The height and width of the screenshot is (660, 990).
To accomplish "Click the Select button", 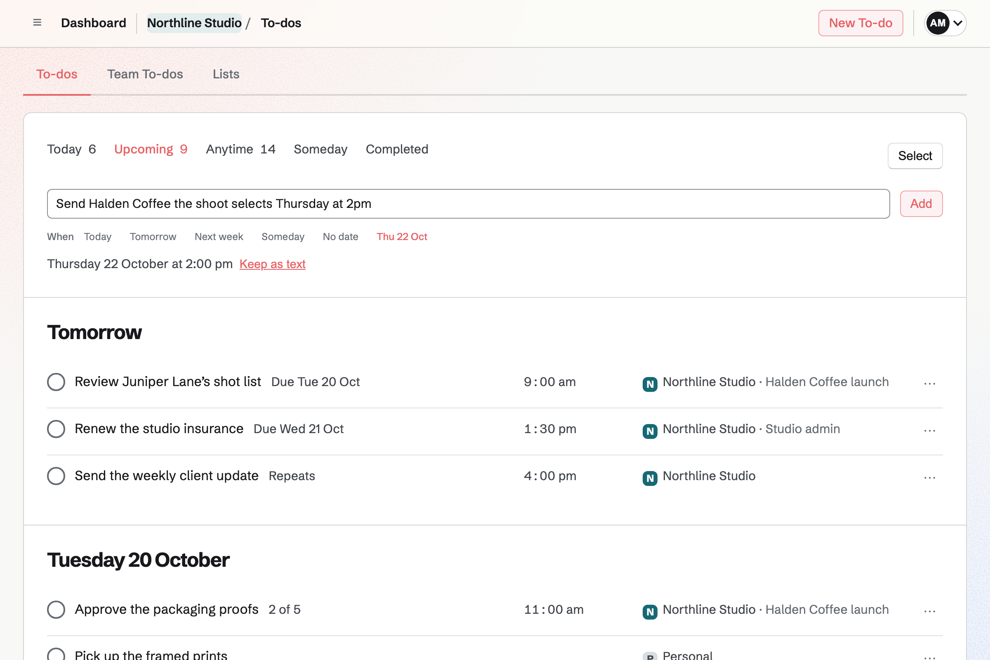I will (x=915, y=156).
